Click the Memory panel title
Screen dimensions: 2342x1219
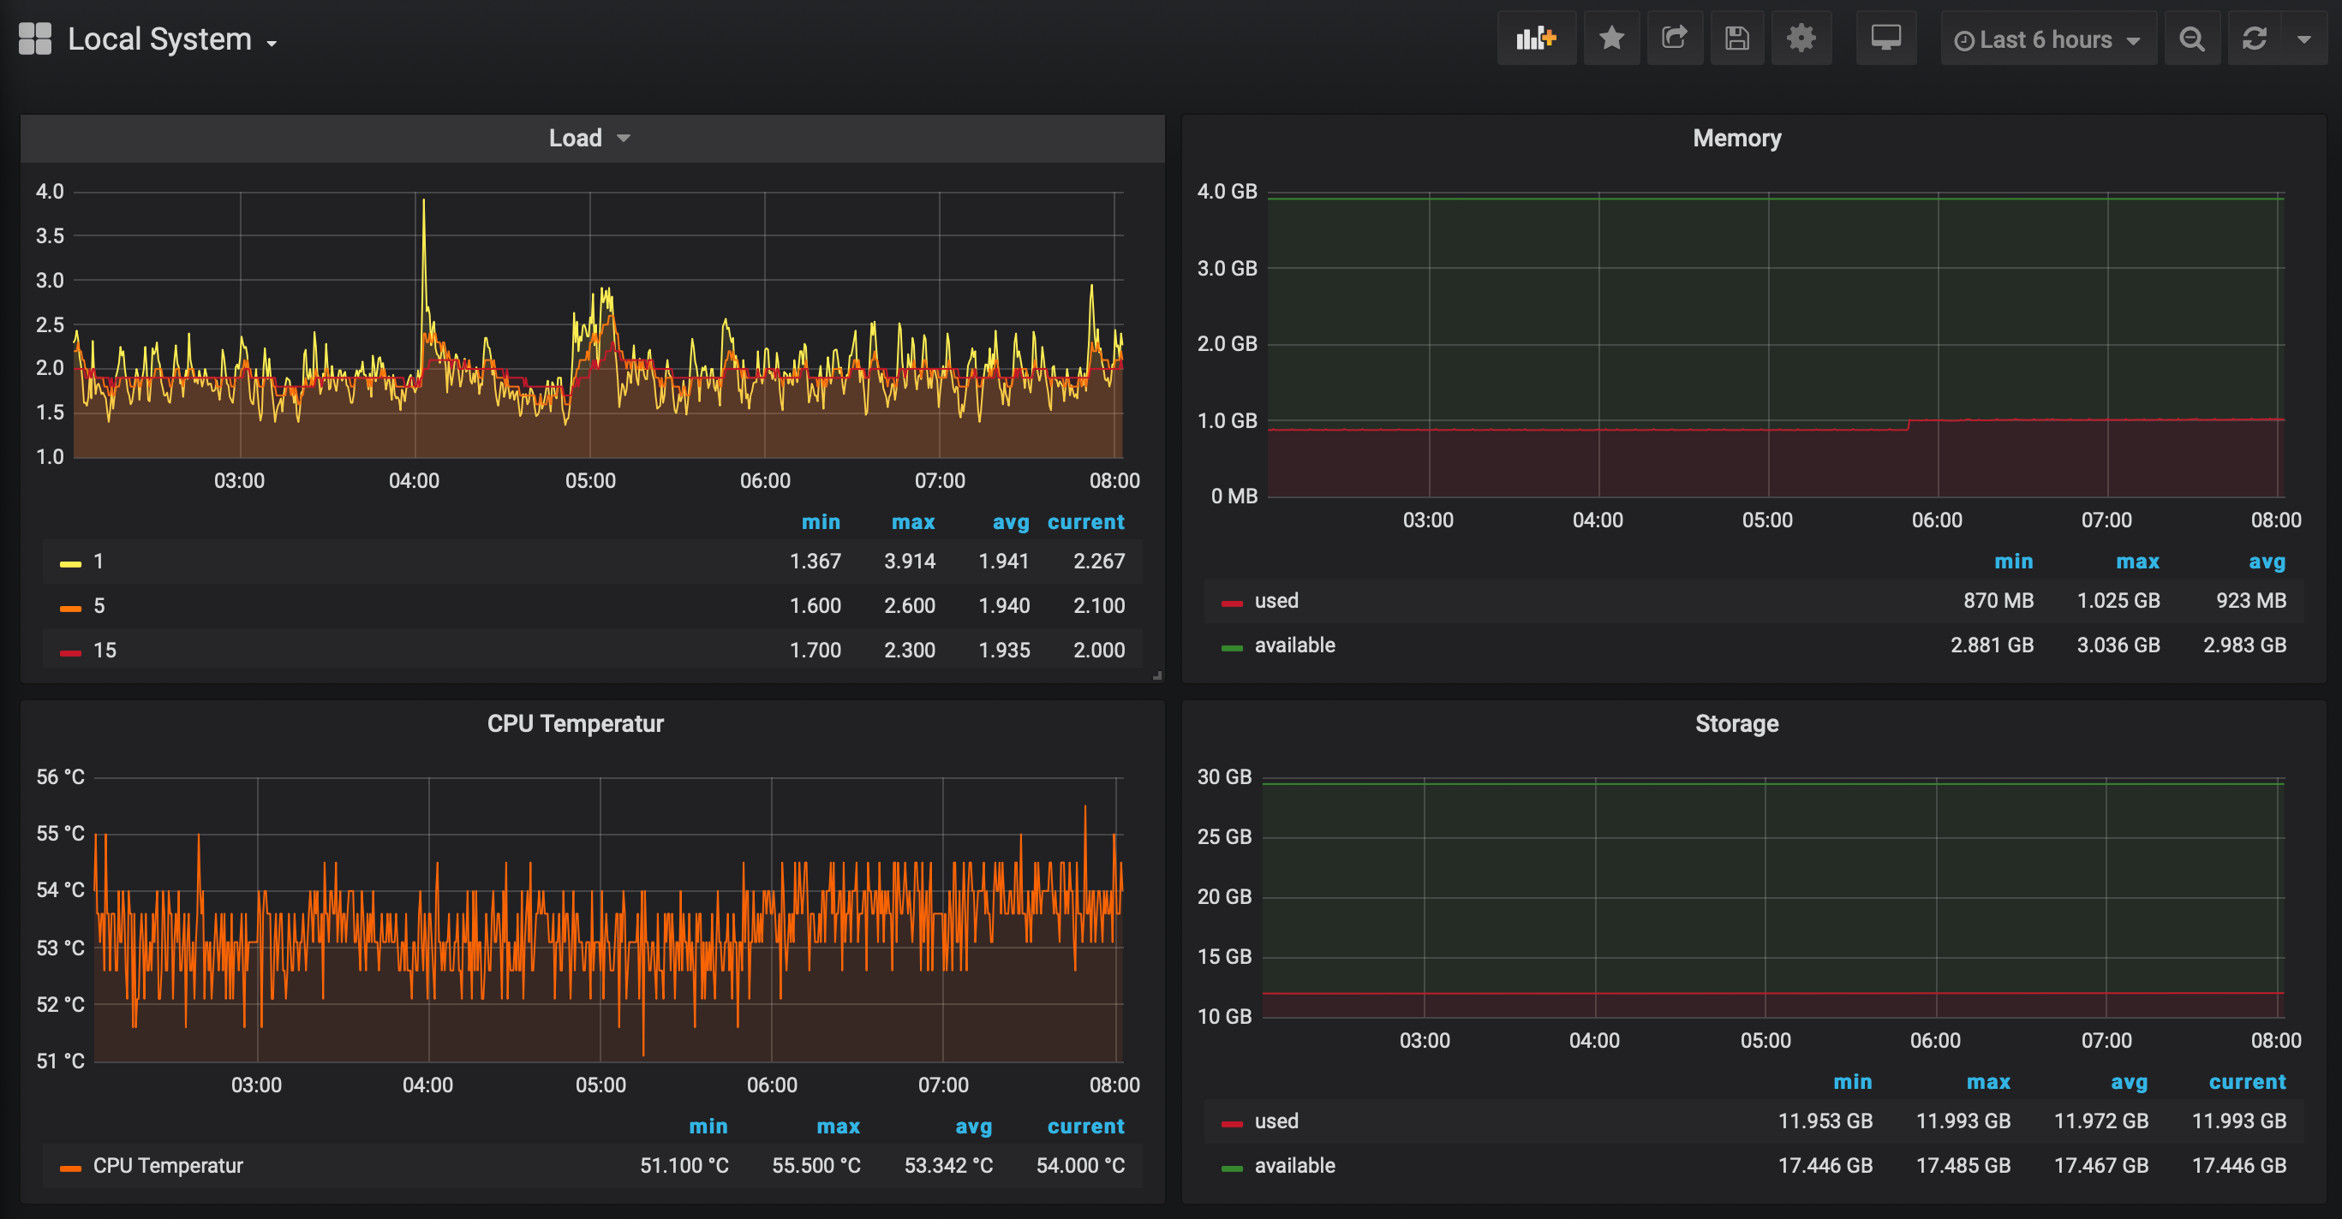[1736, 138]
